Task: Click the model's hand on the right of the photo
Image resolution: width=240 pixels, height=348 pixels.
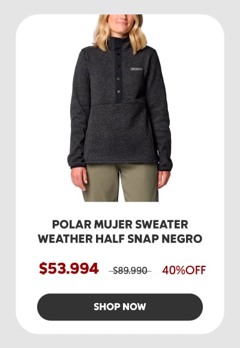Action: point(164,179)
